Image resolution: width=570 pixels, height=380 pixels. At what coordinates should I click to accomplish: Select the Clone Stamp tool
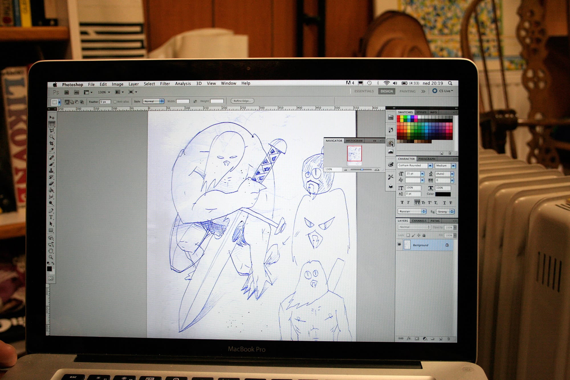(52, 170)
